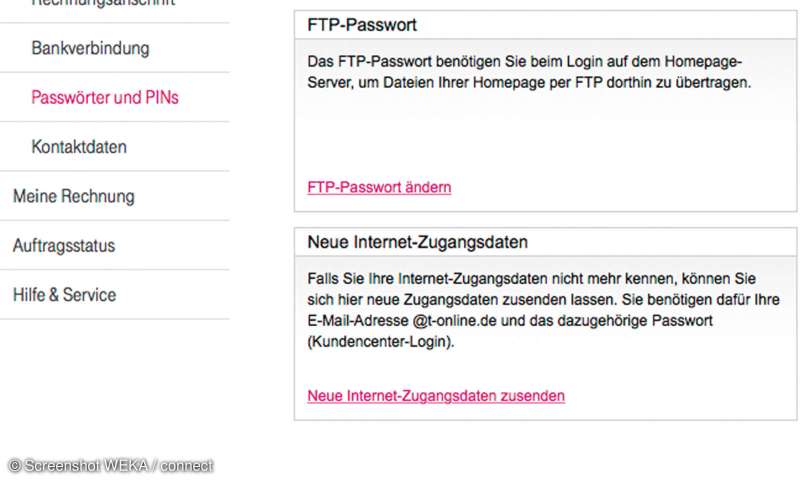Click Bankverbindung to view bank details
The width and height of the screenshot is (800, 480).
click(x=90, y=48)
